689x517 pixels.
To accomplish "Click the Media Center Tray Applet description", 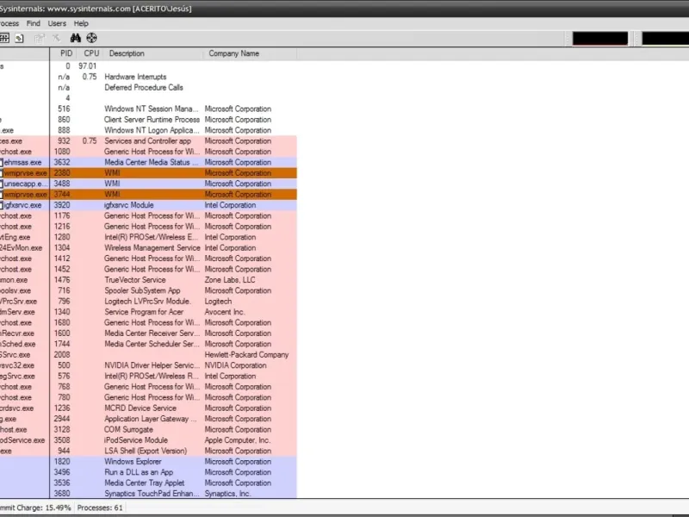I will (144, 483).
